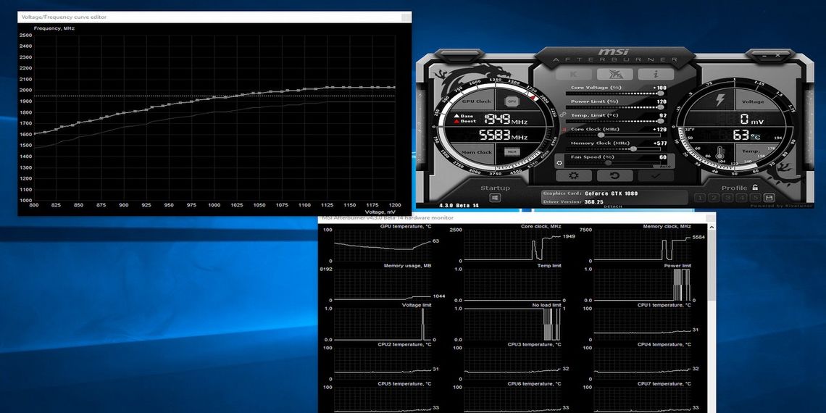Select profile slot 2
This screenshot has height=413, width=826.
click(x=713, y=198)
